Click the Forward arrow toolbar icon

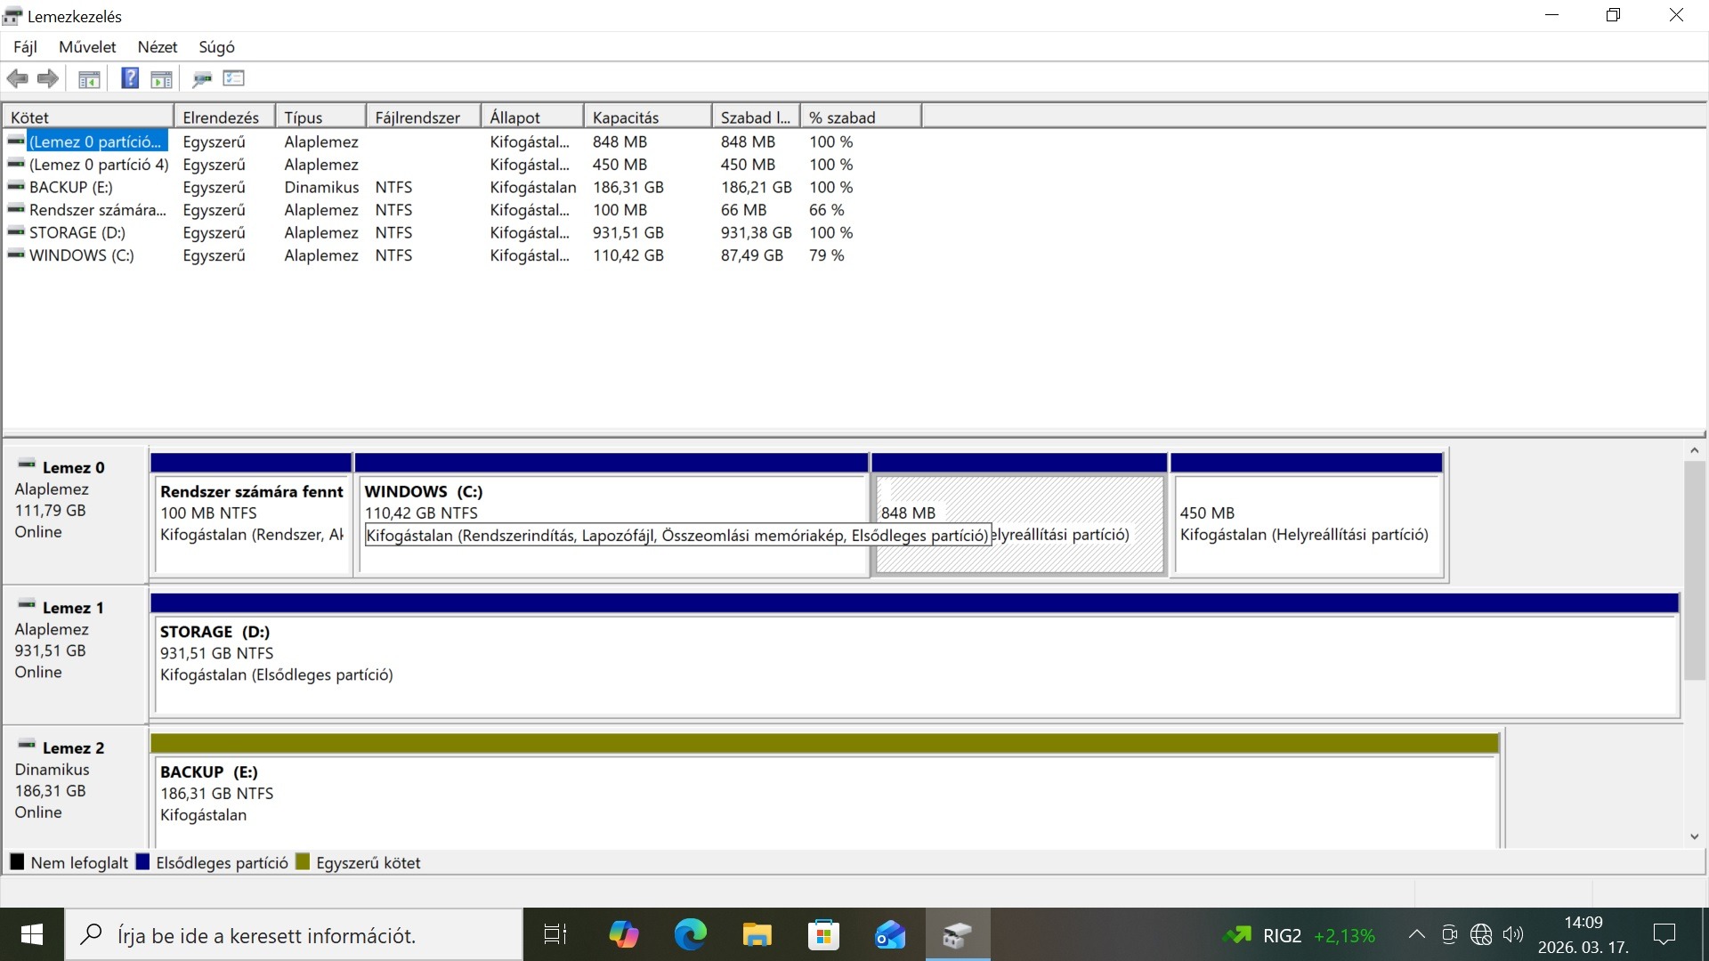coord(48,79)
